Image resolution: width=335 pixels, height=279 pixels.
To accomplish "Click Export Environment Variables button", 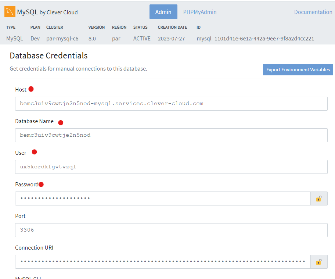I will (x=298, y=70).
